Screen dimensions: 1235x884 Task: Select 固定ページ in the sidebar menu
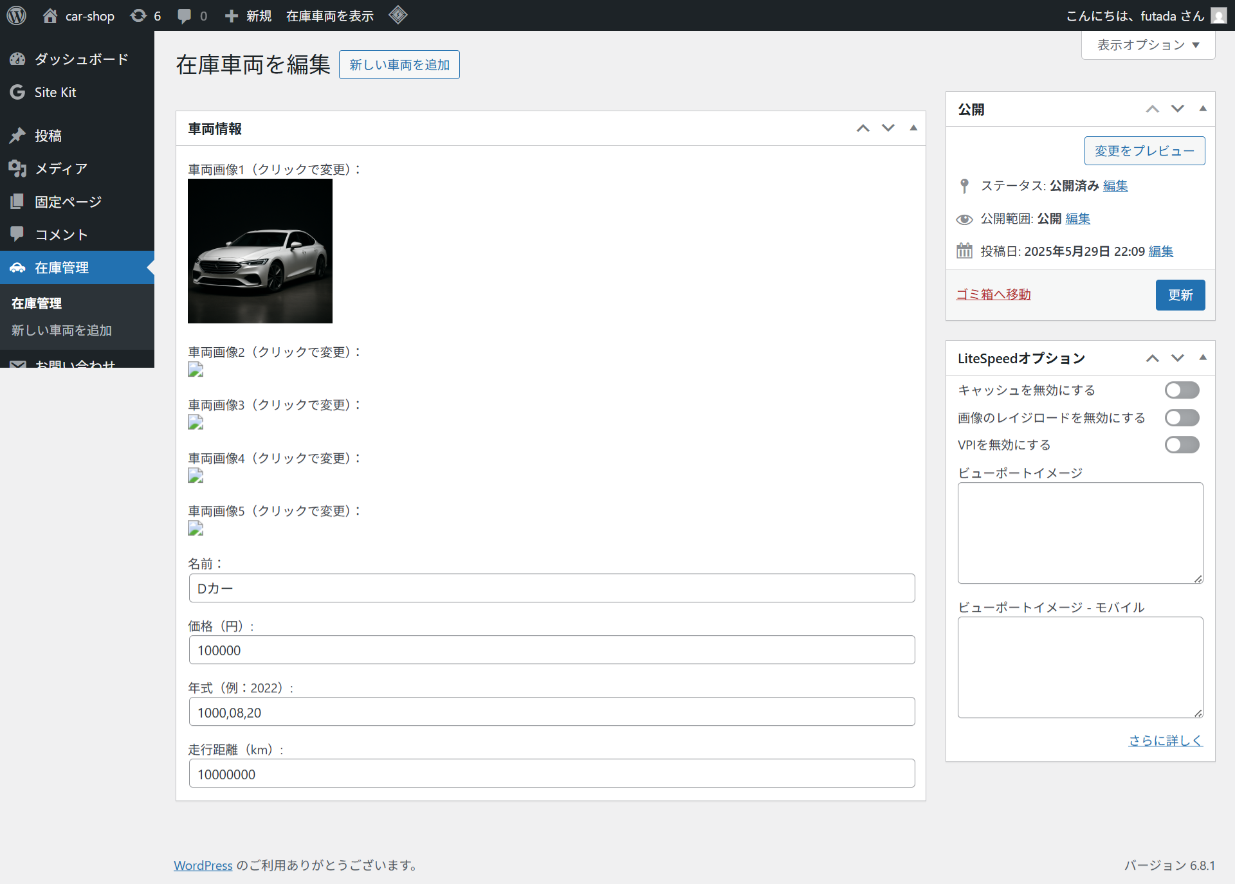coord(68,201)
